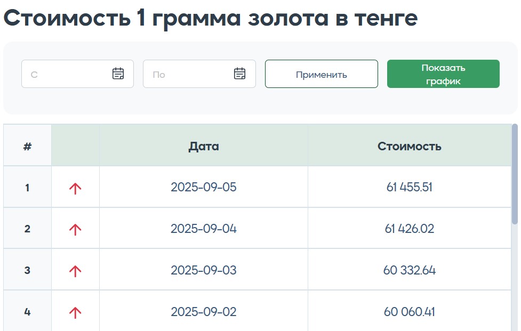
Task: Click red up arrow in row 2
Action: 75,229
